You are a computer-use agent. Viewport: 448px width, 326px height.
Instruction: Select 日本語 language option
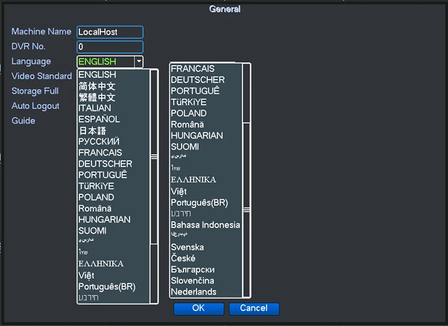point(113,130)
